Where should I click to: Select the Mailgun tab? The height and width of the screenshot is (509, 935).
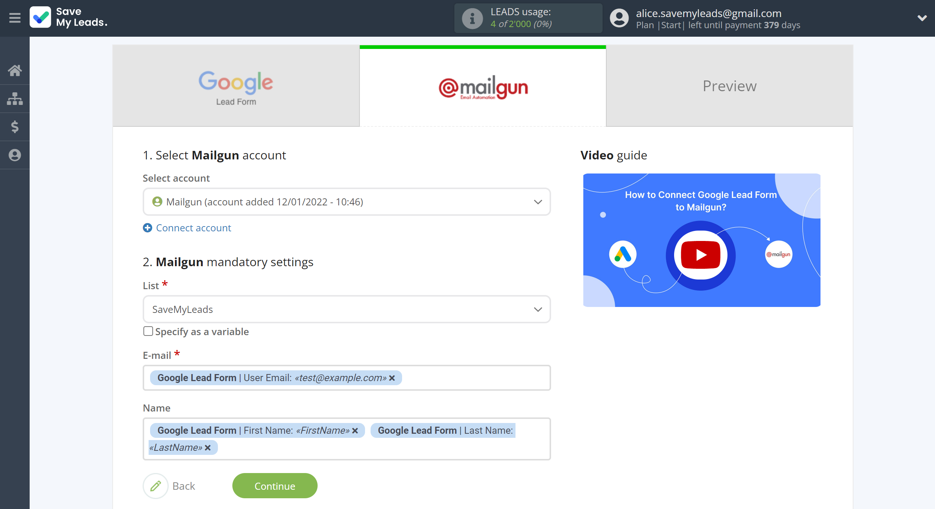coord(483,86)
